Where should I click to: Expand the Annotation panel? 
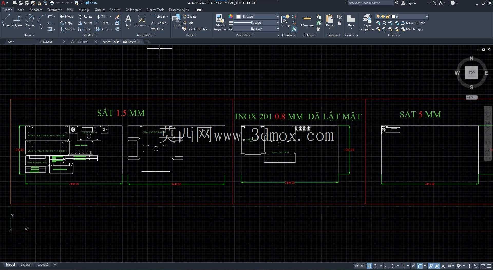tap(146, 35)
